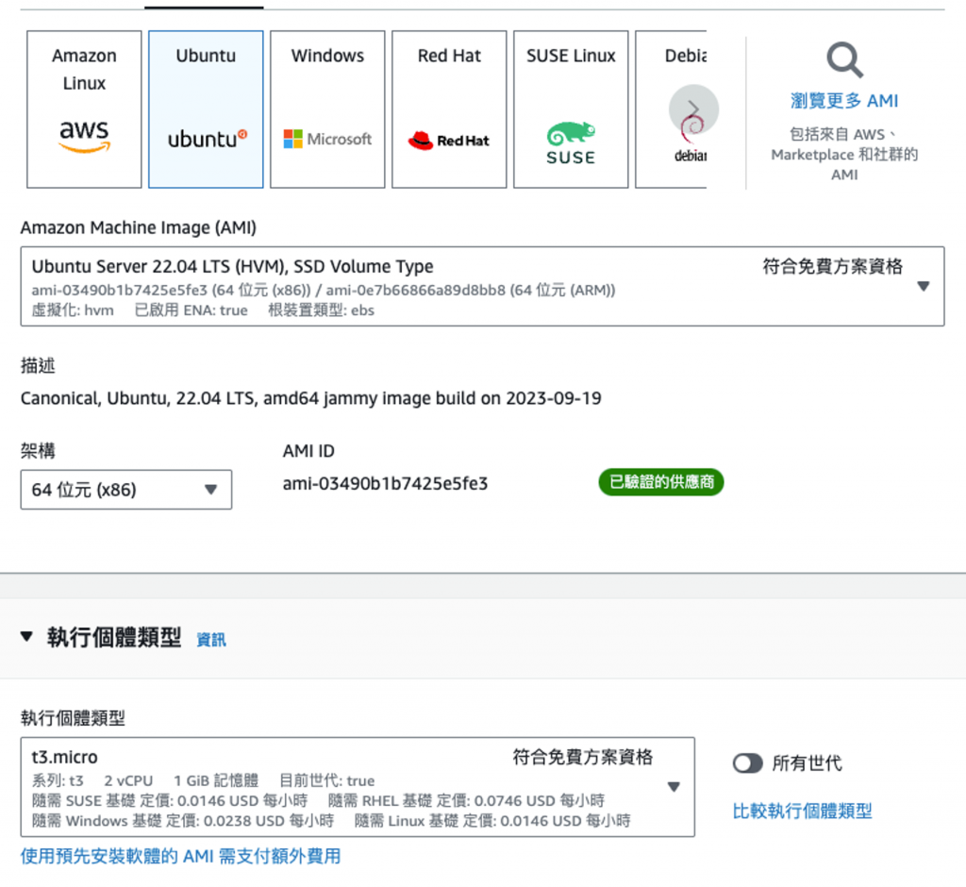This screenshot has height=887, width=966.
Task: Select the Amazon Linux AMI card
Action: tap(84, 109)
